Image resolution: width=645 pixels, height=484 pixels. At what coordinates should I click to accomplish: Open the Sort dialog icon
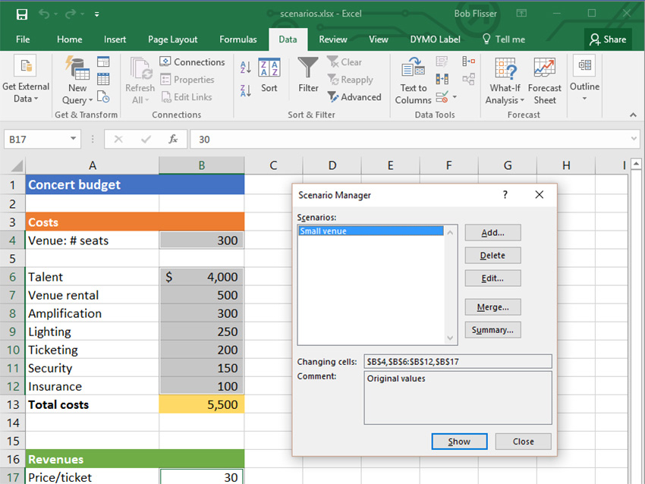coord(269,75)
